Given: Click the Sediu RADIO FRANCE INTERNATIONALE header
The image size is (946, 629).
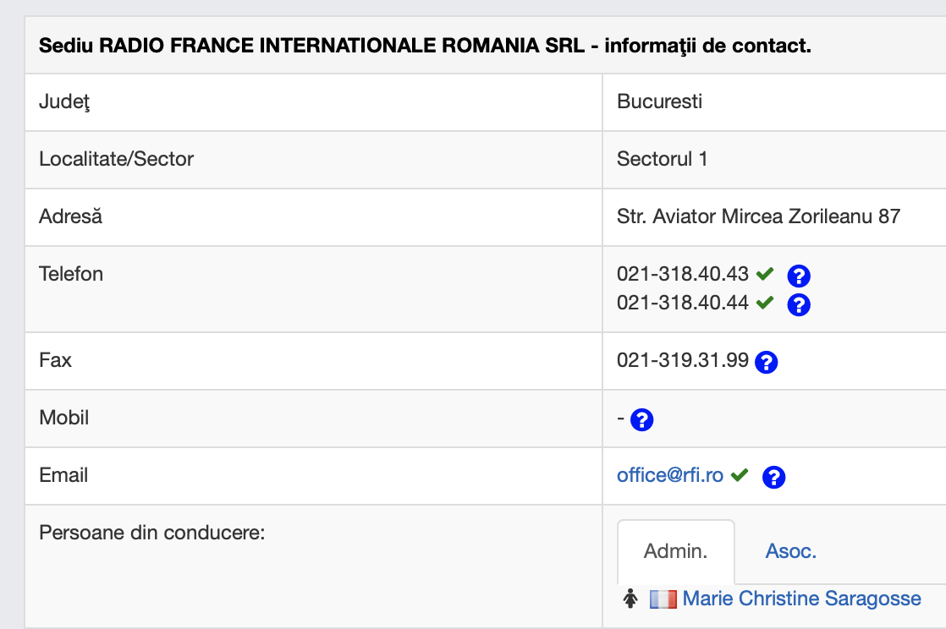Looking at the screenshot, I should click(x=425, y=45).
